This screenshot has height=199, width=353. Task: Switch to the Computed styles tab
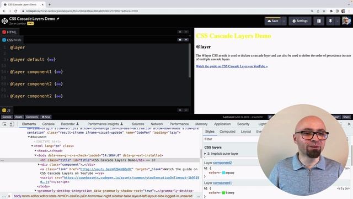pyautogui.click(x=227, y=132)
